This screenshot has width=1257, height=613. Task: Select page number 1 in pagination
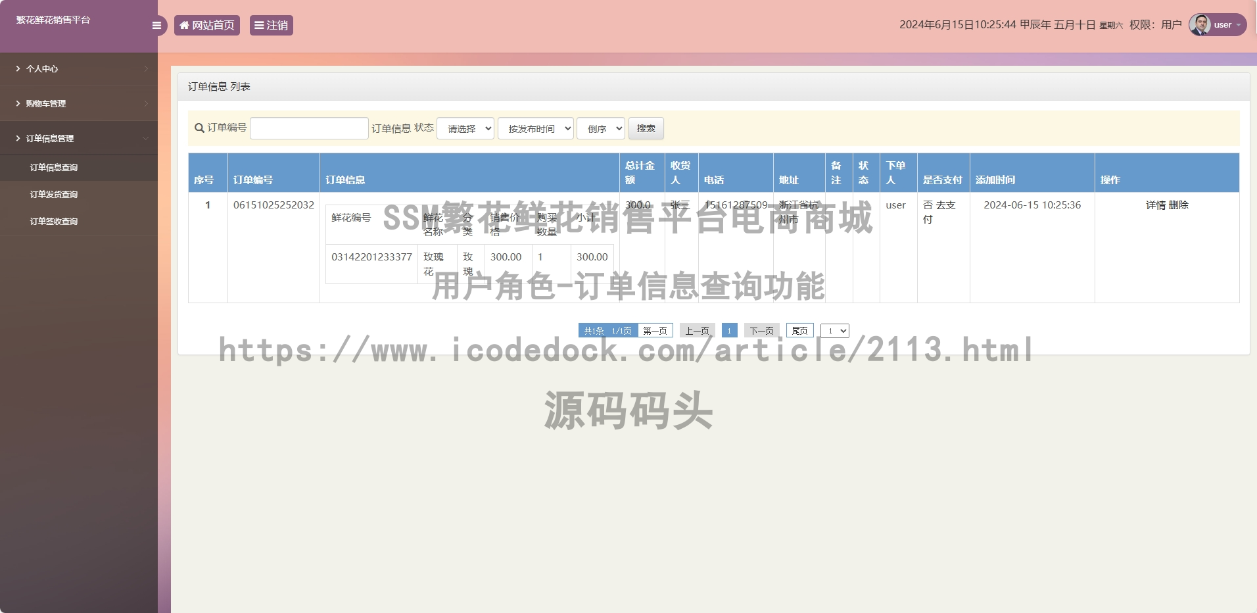[x=729, y=331]
